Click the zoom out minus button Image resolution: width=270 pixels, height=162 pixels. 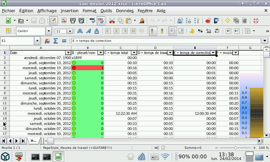point(217,148)
